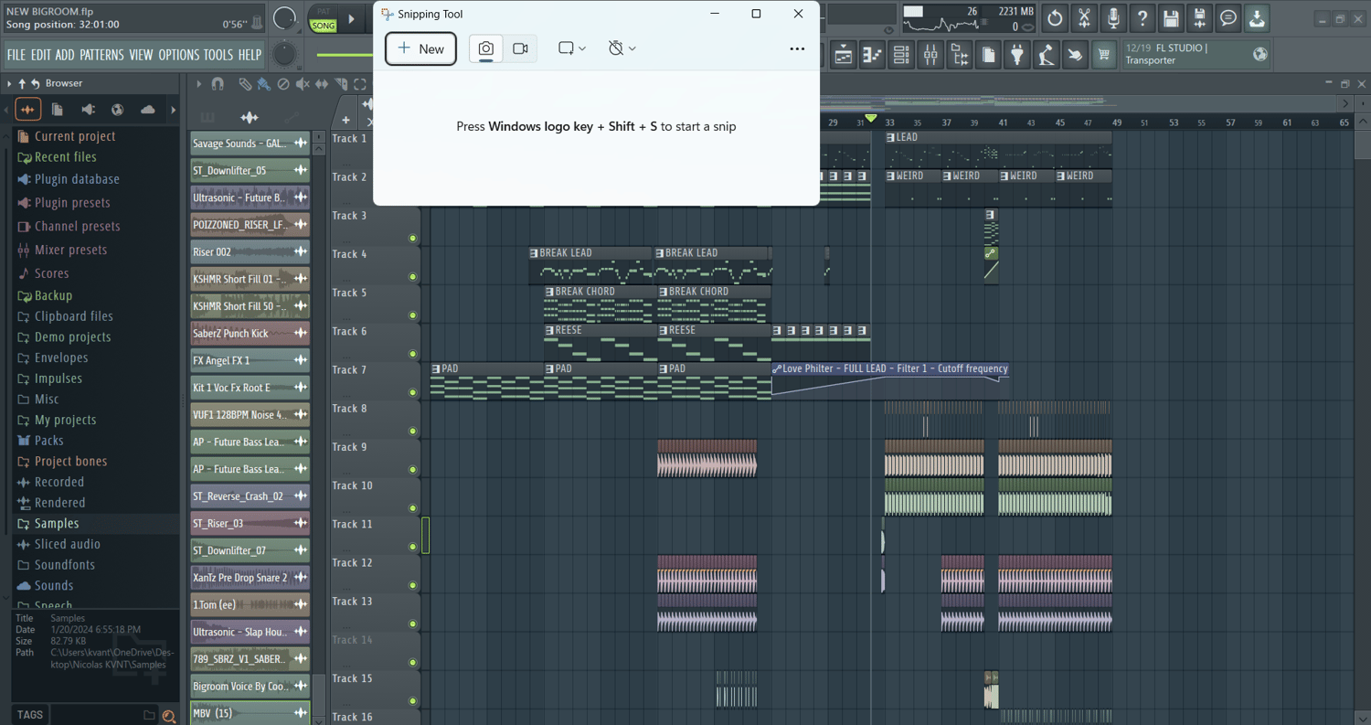
Task: Click the browser plugins speaker tab icon
Action: pyautogui.click(x=88, y=110)
